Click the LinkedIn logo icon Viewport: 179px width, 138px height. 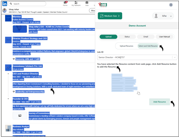click(x=5, y=4)
